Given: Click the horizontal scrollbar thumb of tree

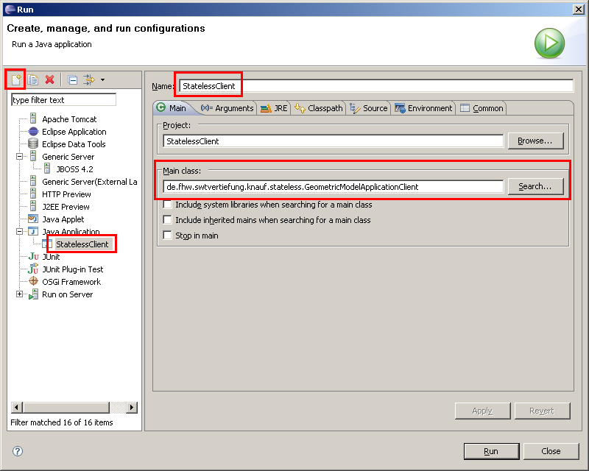Looking at the screenshot, I should 66,407.
